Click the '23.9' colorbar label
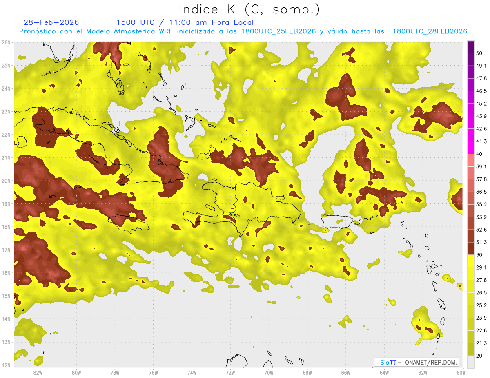The height and width of the screenshot is (378, 490). click(481, 318)
